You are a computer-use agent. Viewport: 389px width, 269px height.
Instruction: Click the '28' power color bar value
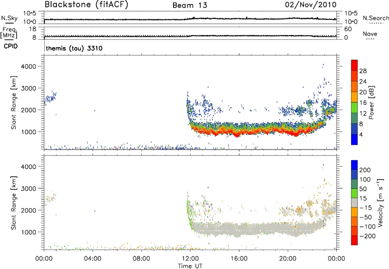(363, 71)
